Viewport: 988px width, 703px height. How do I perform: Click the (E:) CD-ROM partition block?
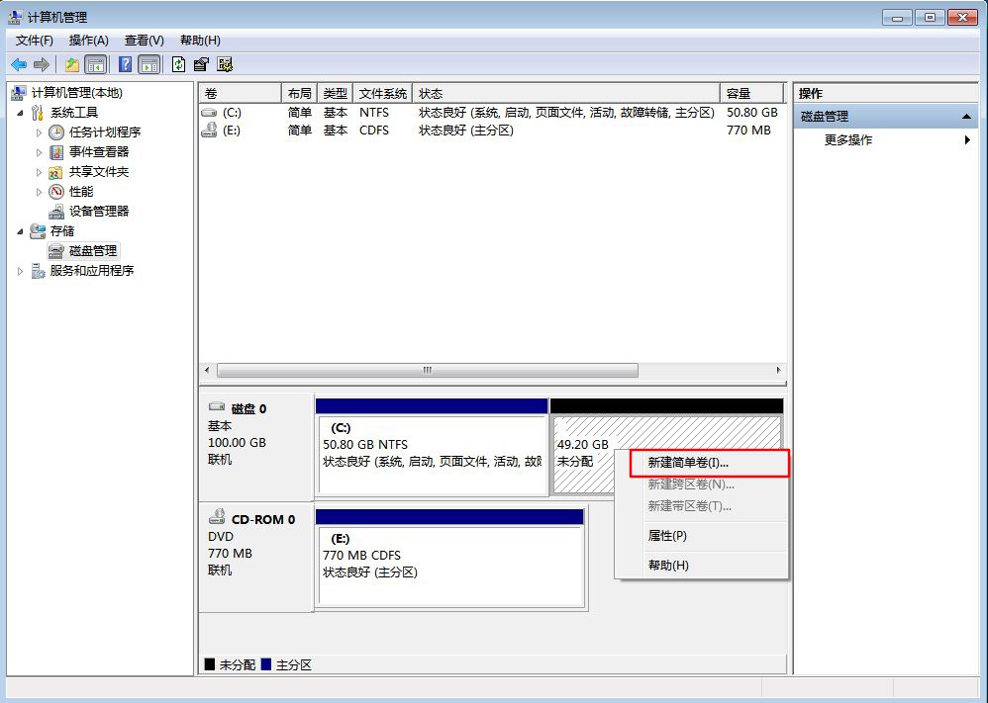pos(449,564)
